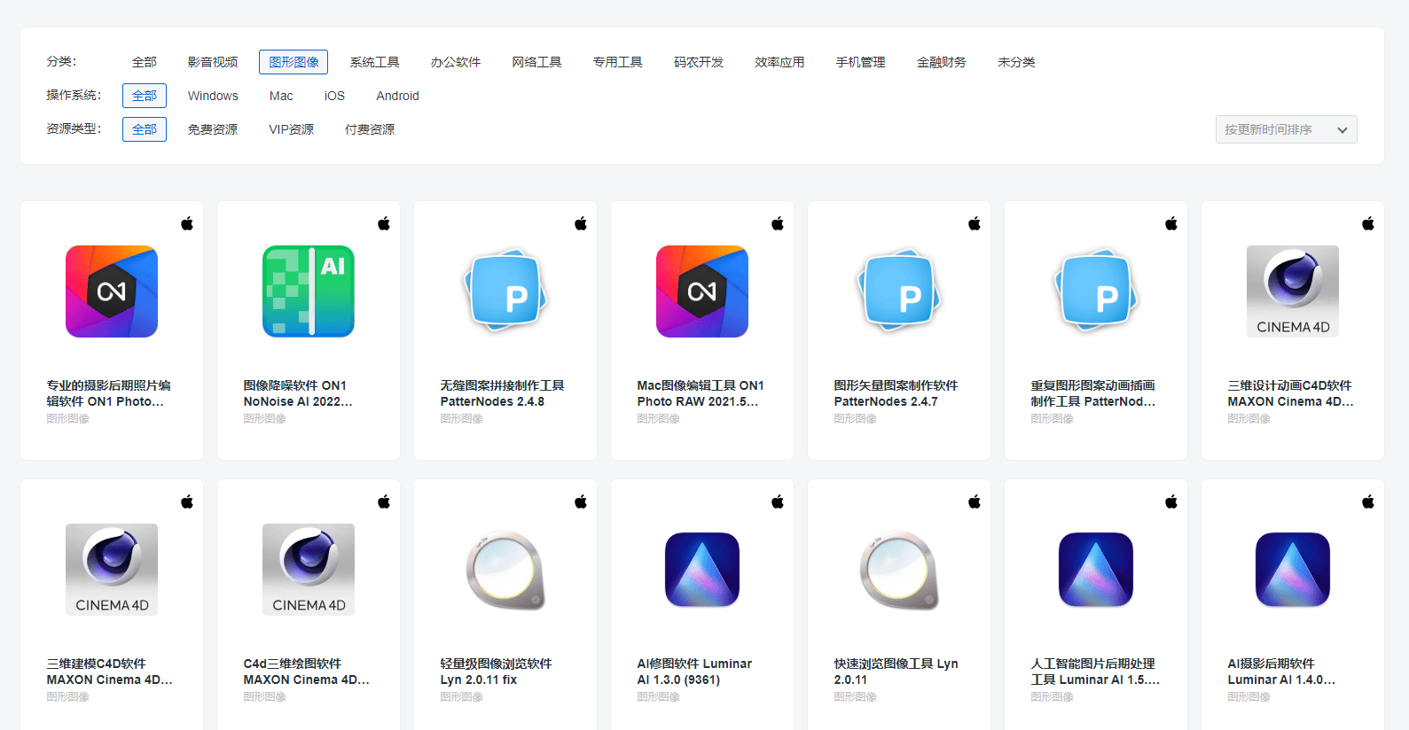Filter resource type by VIP资源
The height and width of the screenshot is (730, 1409).
click(292, 129)
